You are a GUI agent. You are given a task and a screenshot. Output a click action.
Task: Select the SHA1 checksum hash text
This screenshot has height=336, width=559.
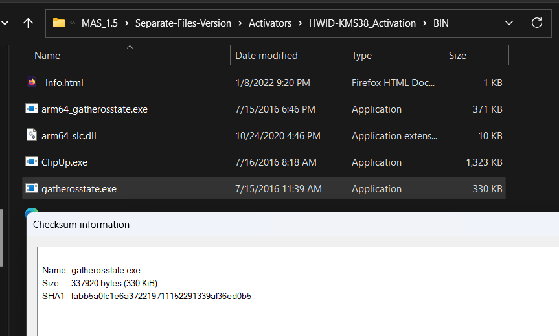click(x=161, y=296)
